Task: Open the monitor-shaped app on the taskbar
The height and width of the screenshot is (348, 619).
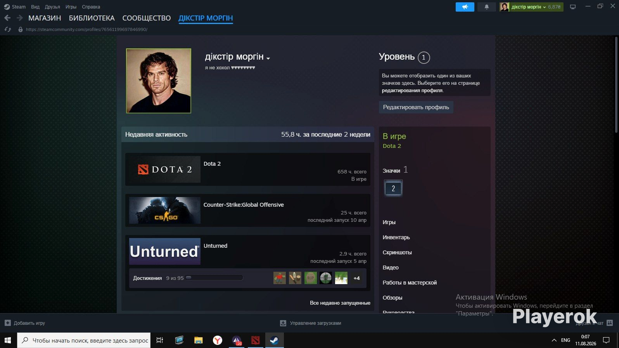Action: 179,340
